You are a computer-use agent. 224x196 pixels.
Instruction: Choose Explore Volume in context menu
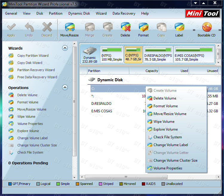[x=176, y=129]
